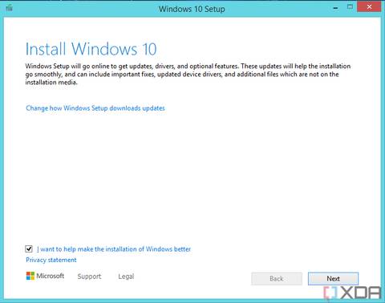Click the paragraph starting Windows Setup will go online
Screen dimensions: 385x303
pyautogui.click(x=188, y=74)
